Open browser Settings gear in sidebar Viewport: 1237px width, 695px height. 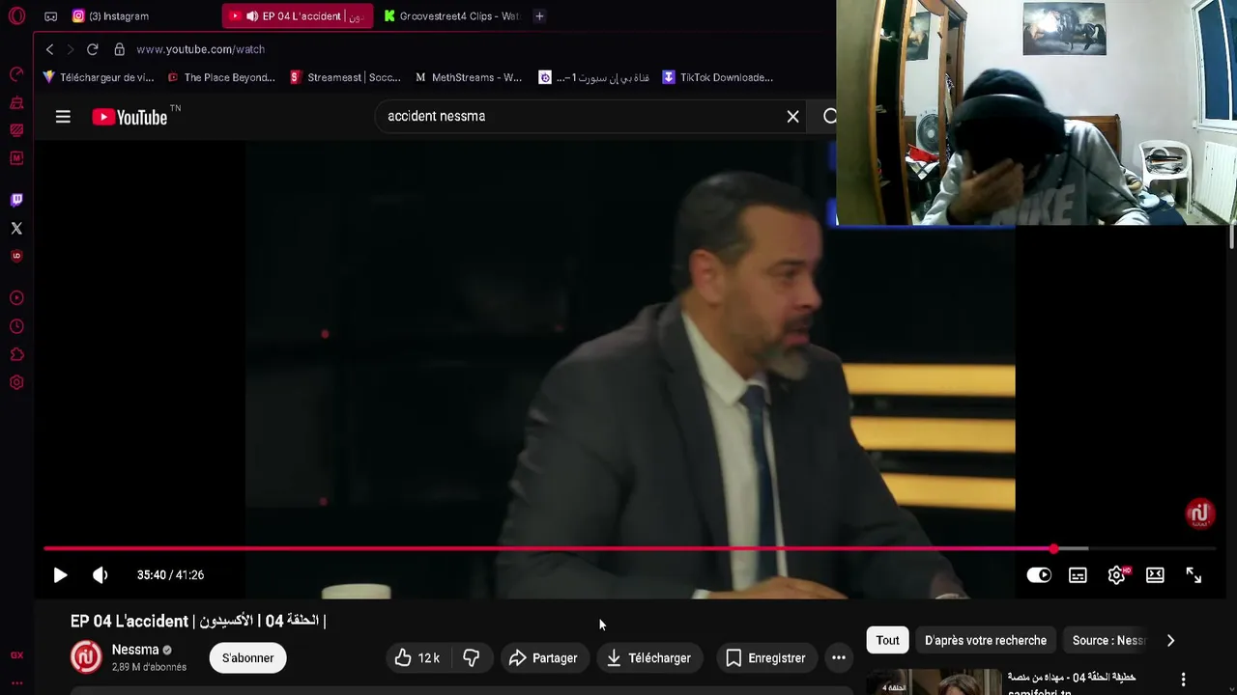point(16,382)
